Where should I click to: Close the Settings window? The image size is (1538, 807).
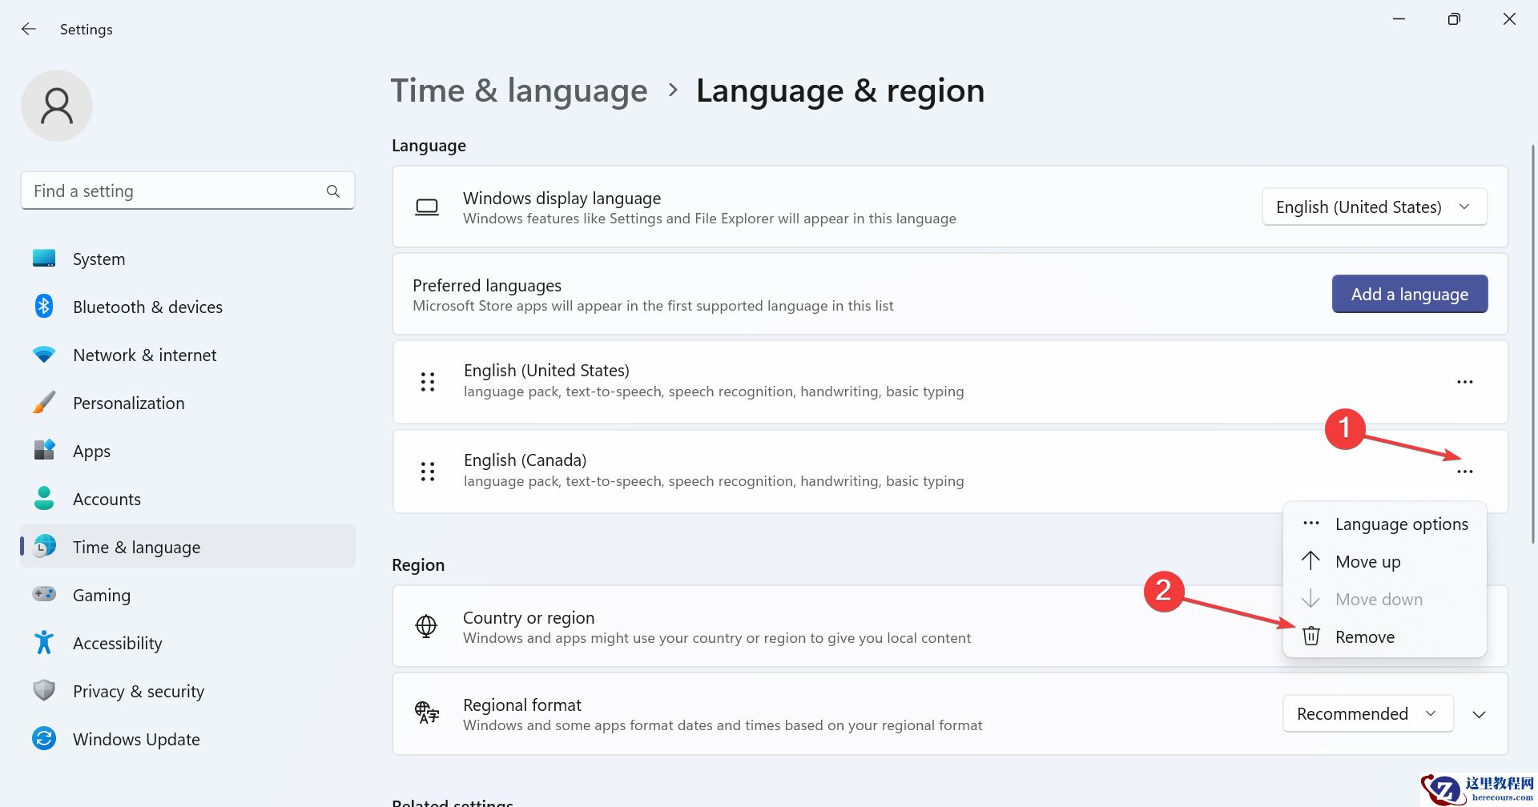pyautogui.click(x=1509, y=19)
